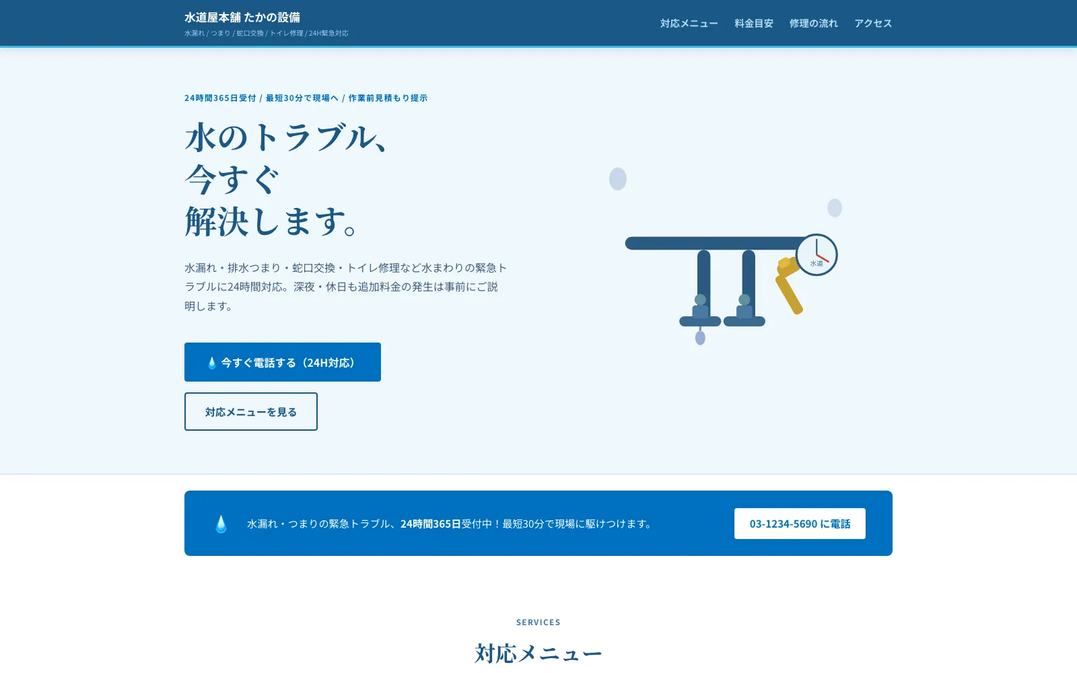
Task: Click the clock gauge in pipe illustration
Action: tap(817, 255)
